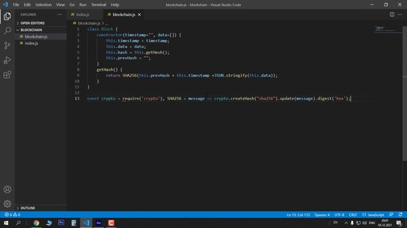Show hidden system tray icons
407x228 pixels.
click(346, 223)
